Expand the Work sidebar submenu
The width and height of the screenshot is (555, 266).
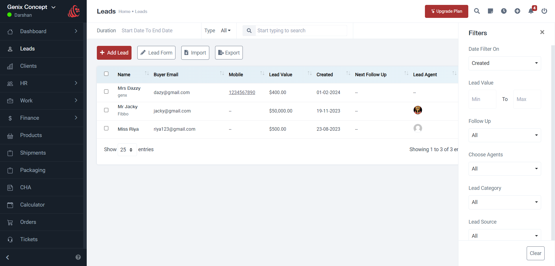[x=76, y=100]
